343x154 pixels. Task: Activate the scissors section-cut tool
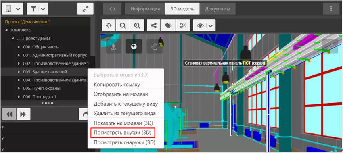[x=183, y=25]
